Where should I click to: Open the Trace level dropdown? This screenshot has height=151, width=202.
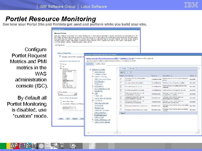click(x=68, y=94)
